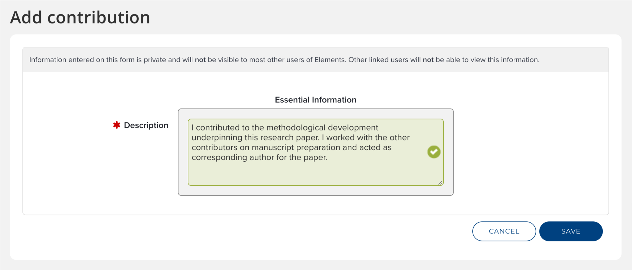Click the Description field label
Screen dimensions: 632x270
(146, 125)
